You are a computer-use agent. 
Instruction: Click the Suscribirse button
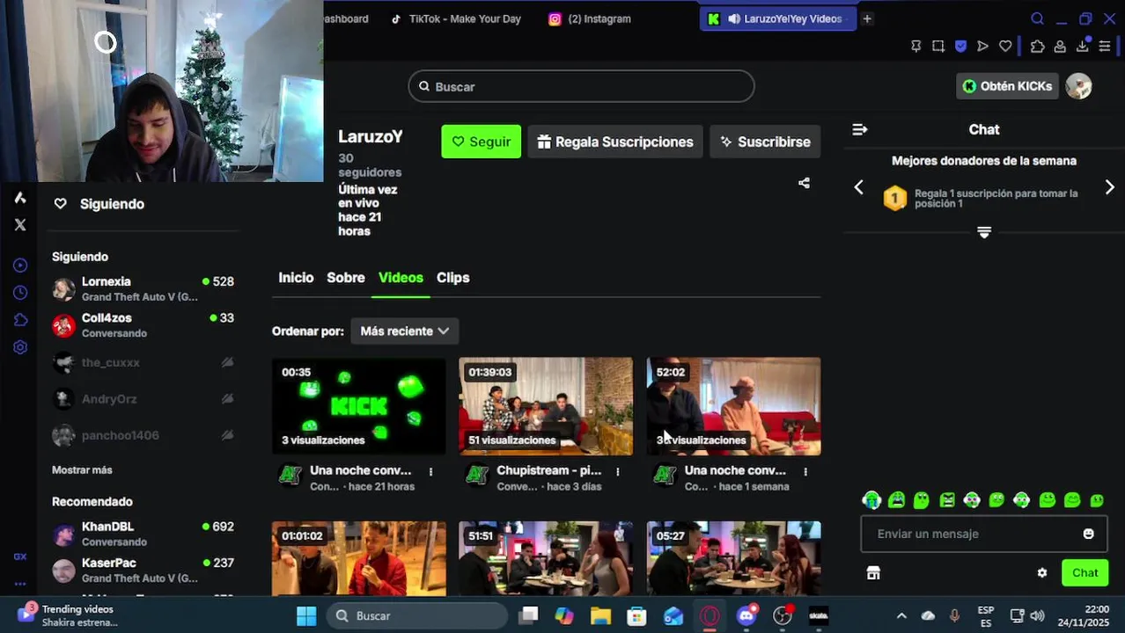coord(765,142)
